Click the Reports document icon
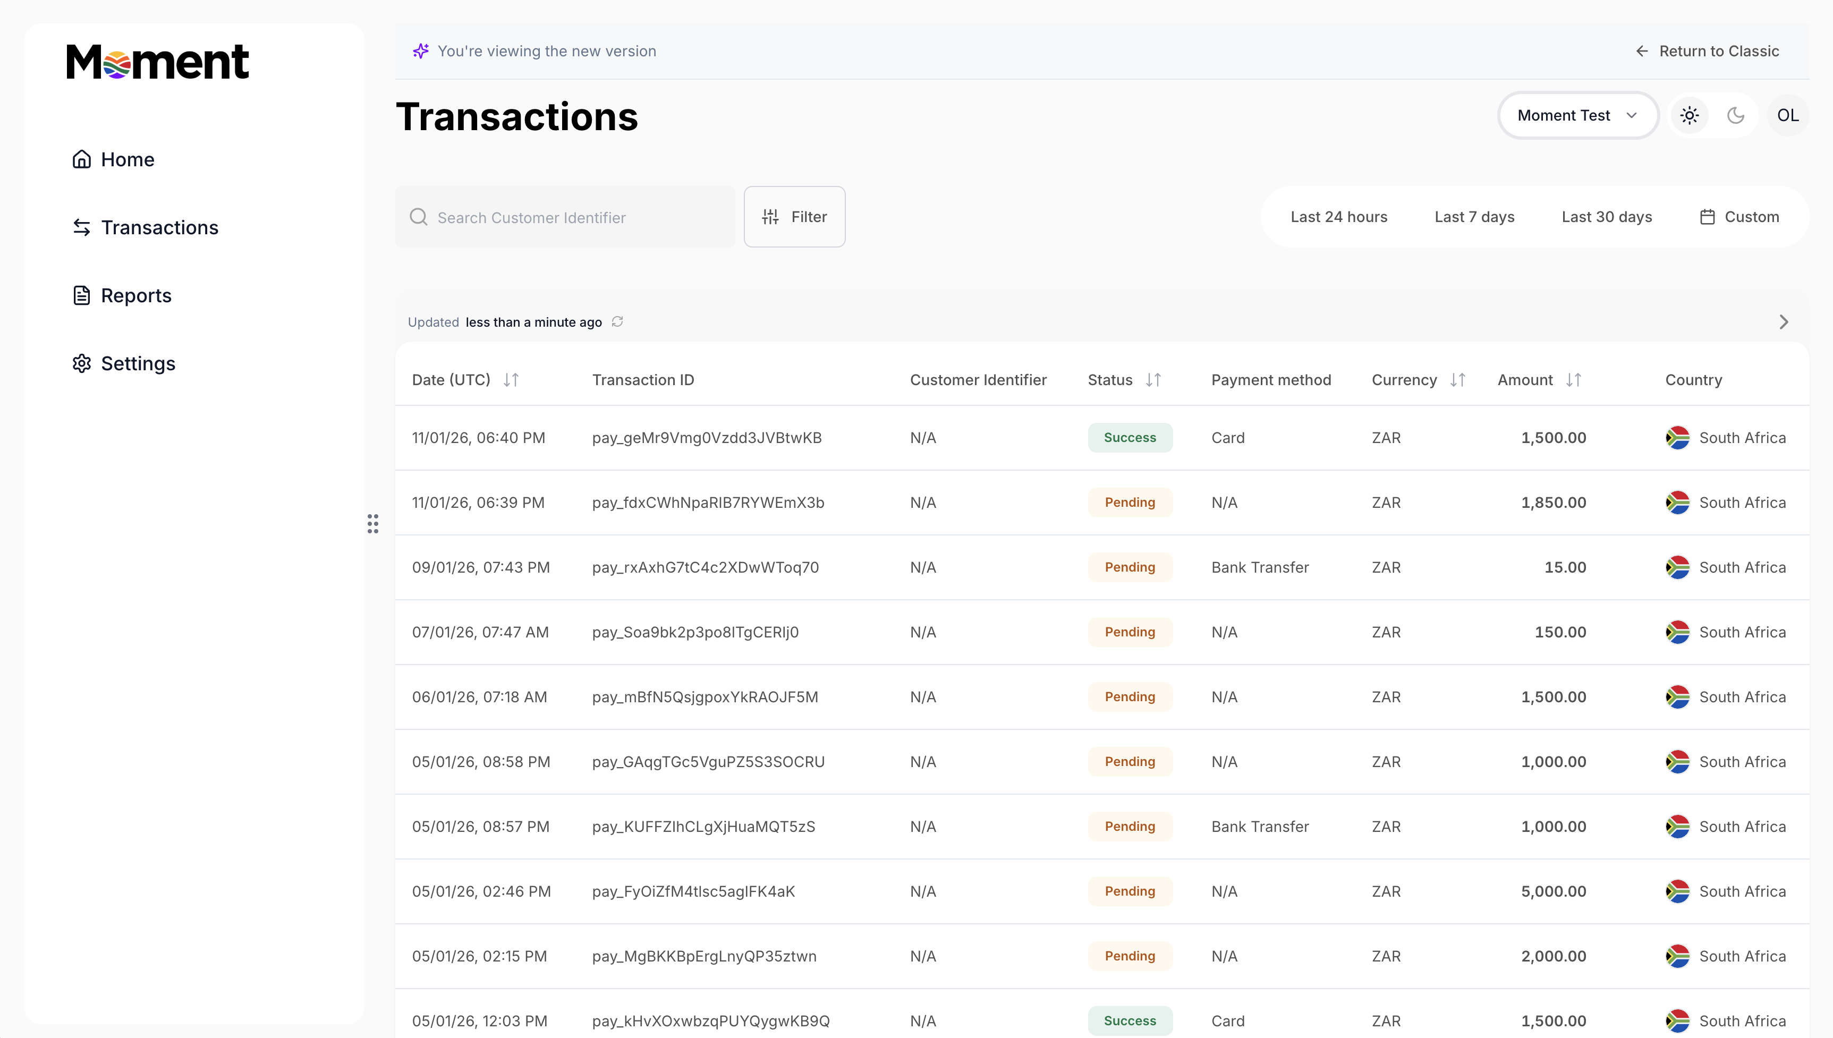This screenshot has height=1038, width=1833. [x=81, y=295]
